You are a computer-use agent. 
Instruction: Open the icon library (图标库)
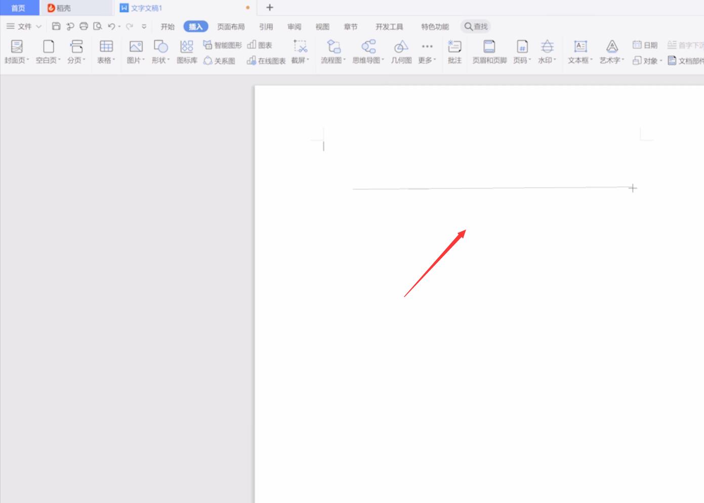[x=187, y=52]
